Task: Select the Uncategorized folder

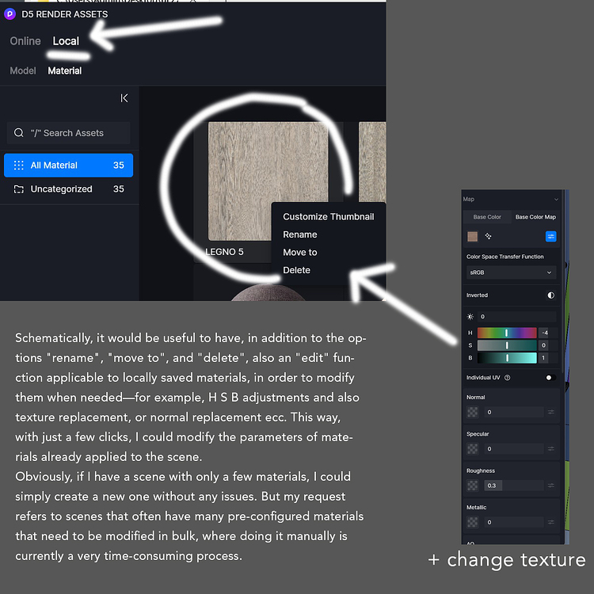Action: click(69, 189)
